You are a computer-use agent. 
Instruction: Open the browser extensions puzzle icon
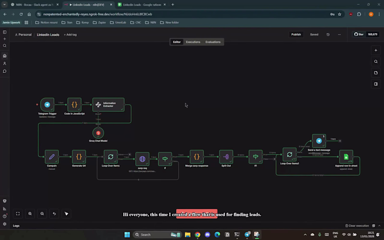359,14
